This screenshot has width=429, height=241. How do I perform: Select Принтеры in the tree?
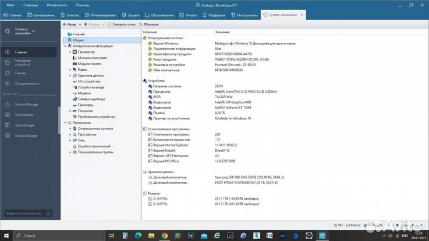tap(85, 105)
